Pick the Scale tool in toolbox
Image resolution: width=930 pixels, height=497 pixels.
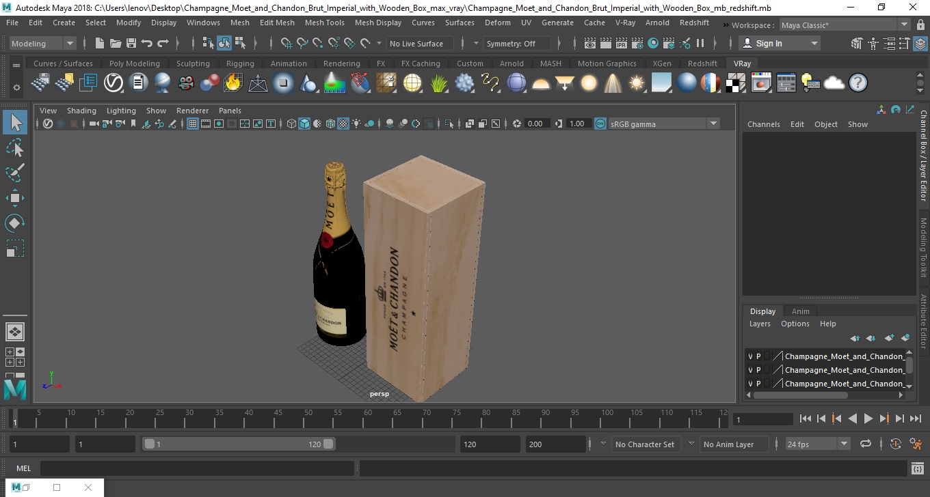pyautogui.click(x=15, y=248)
